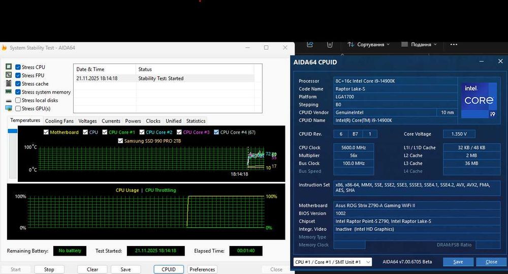
Task: Click Save in System Stability Test
Action: click(125, 269)
